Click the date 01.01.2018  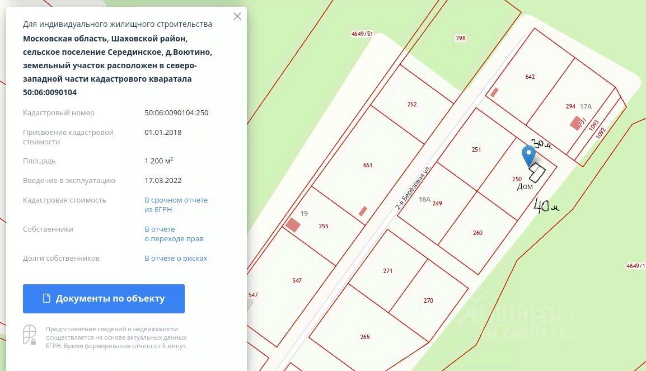163,132
